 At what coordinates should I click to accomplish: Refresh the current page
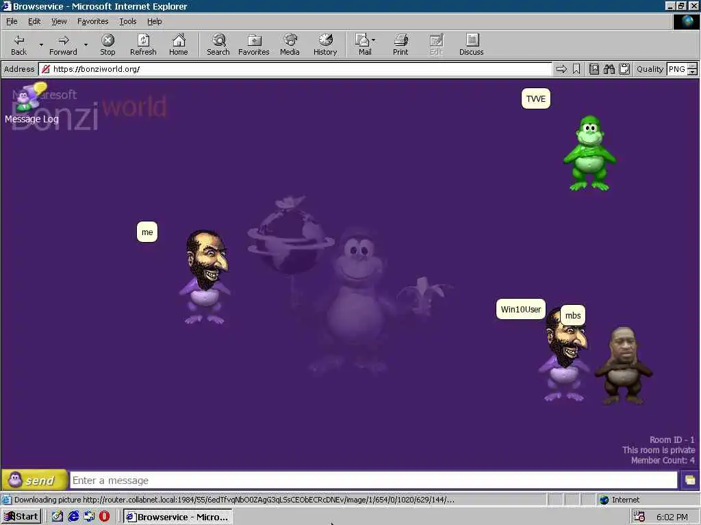[x=143, y=44]
